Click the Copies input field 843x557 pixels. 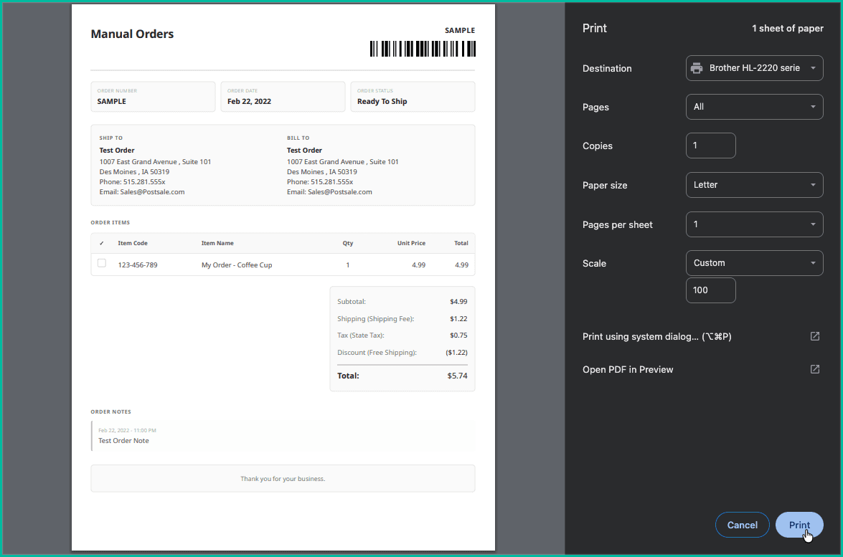point(710,146)
